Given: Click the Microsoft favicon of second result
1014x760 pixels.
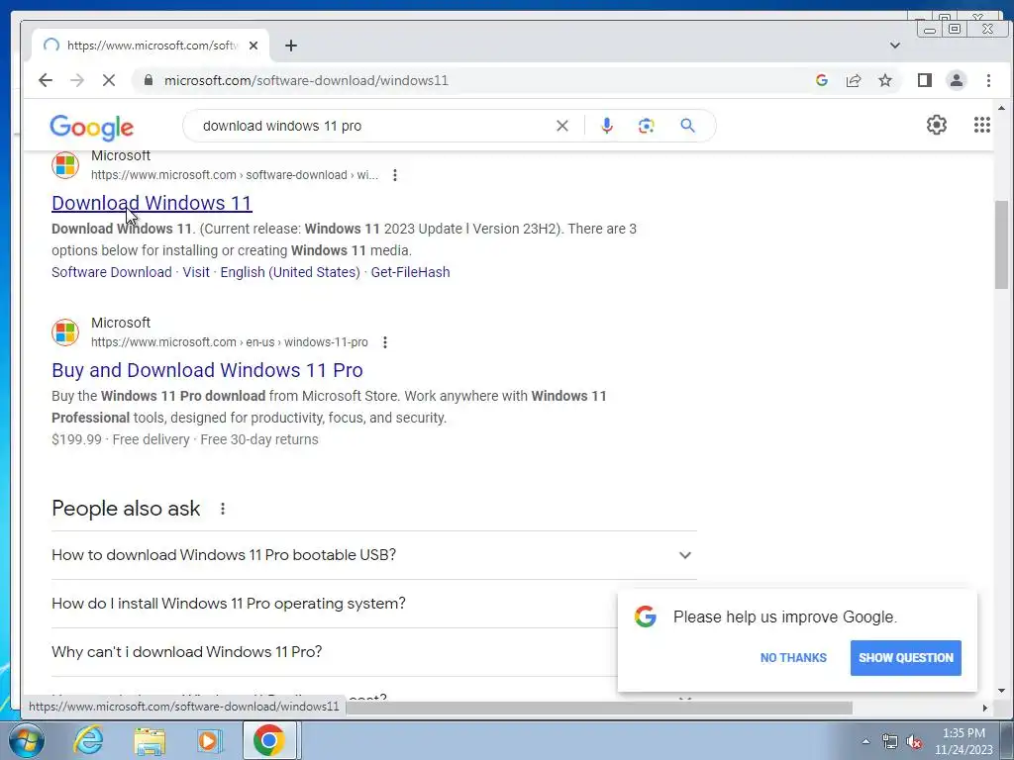Looking at the screenshot, I should click(65, 332).
